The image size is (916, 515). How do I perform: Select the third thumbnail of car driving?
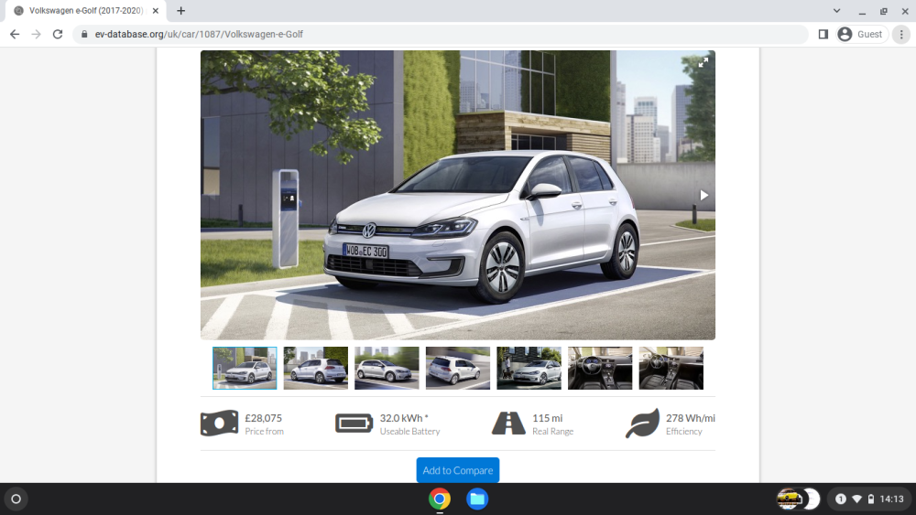pyautogui.click(x=387, y=368)
